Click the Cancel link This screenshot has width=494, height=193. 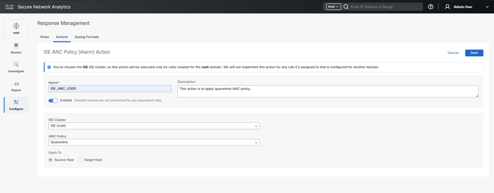453,53
